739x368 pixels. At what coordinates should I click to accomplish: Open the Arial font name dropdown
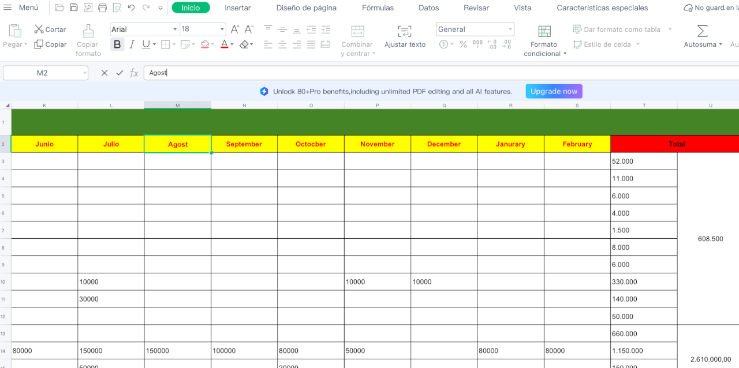[x=175, y=29]
